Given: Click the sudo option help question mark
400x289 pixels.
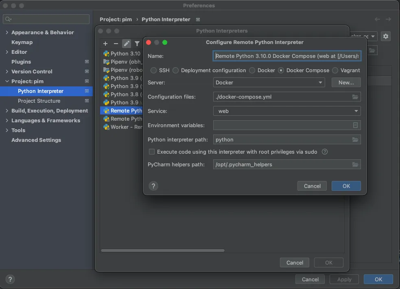Looking at the screenshot, I should click(324, 152).
